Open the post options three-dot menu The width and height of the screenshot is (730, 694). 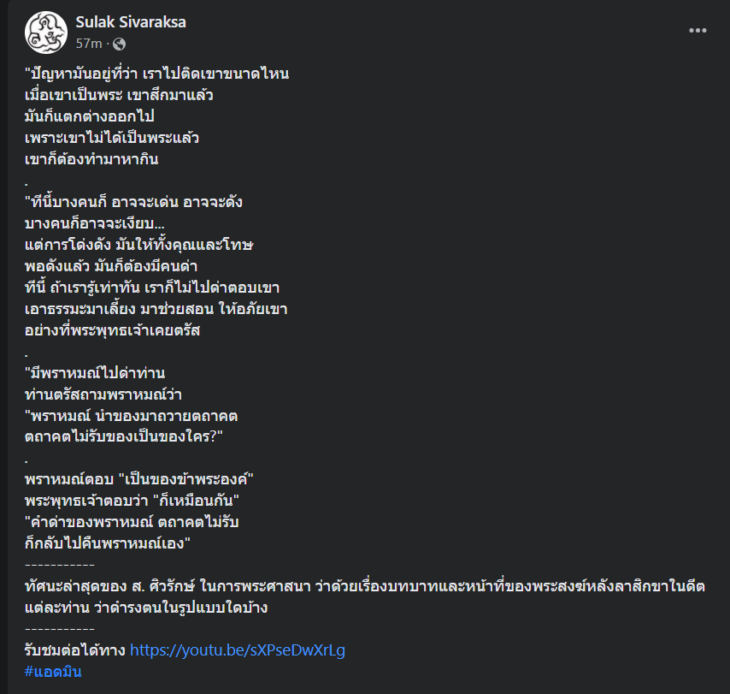tap(698, 31)
